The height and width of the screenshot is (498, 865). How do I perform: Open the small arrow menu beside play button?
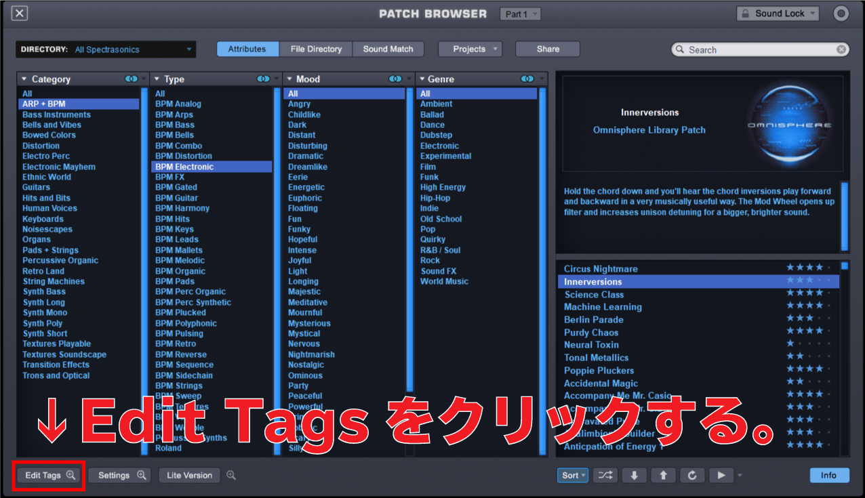click(x=740, y=475)
